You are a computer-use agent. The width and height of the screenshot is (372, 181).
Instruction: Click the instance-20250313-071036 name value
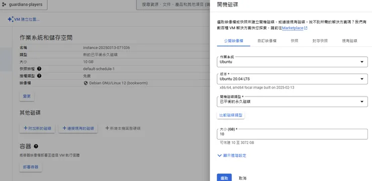107,48
